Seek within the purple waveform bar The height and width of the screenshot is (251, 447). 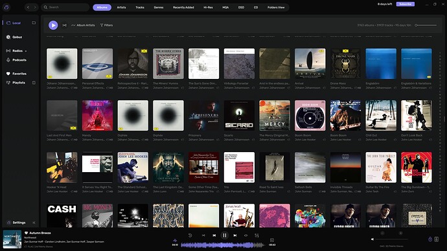pos(222,245)
